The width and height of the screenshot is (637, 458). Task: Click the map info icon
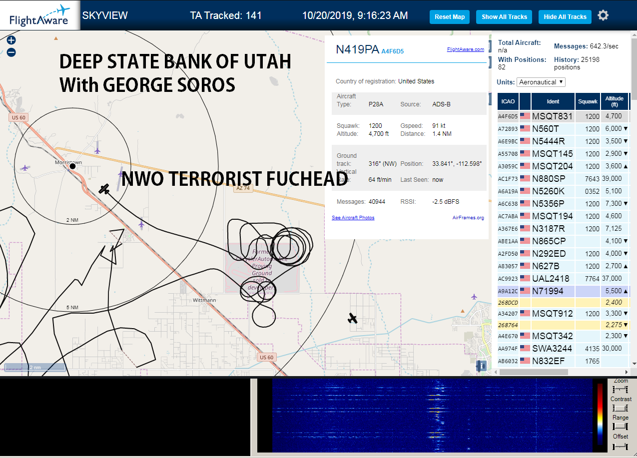(482, 366)
